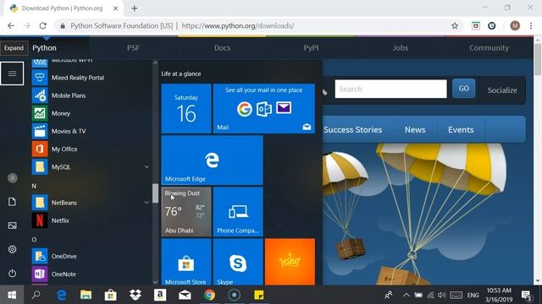542x304 pixels.
Task: Open Mail from the taskbar
Action: click(x=185, y=295)
